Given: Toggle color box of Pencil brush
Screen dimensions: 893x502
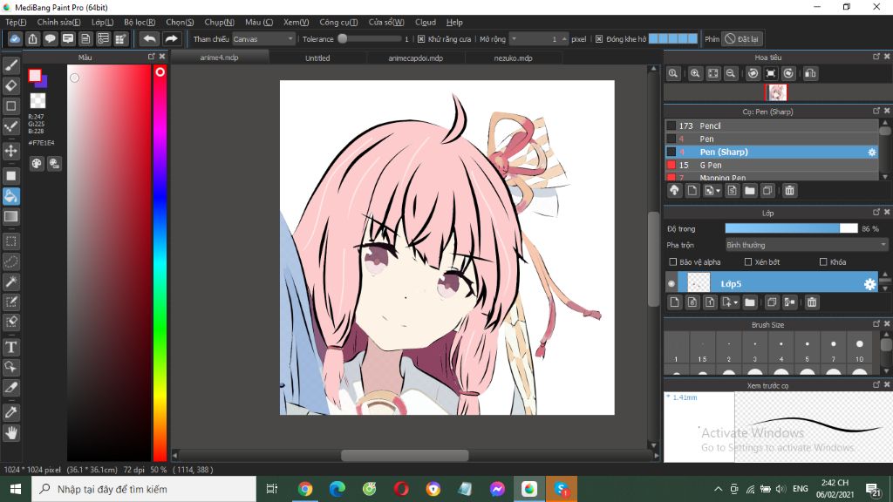Looking at the screenshot, I should click(671, 125).
